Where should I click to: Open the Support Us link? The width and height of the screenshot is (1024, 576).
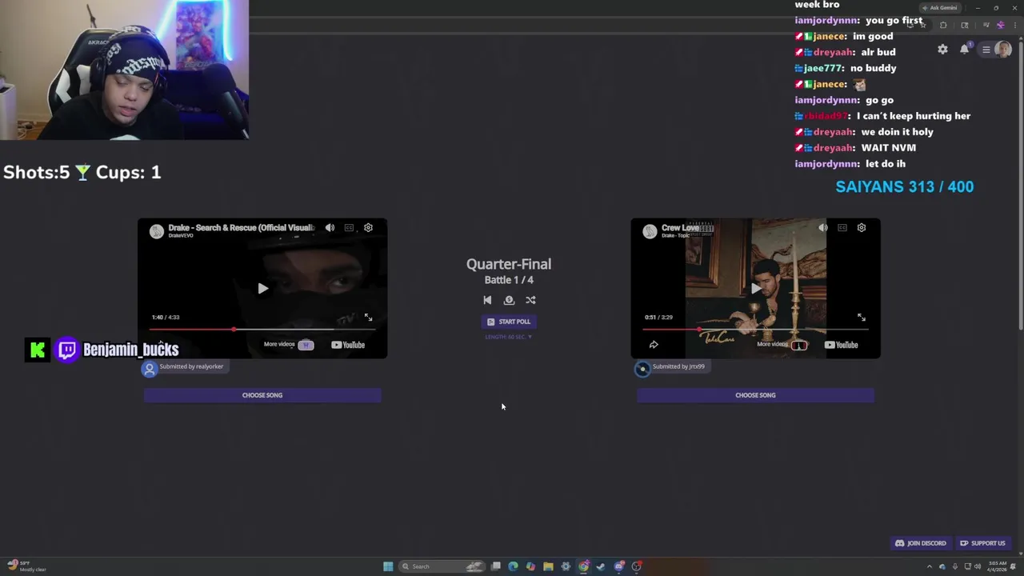click(983, 543)
